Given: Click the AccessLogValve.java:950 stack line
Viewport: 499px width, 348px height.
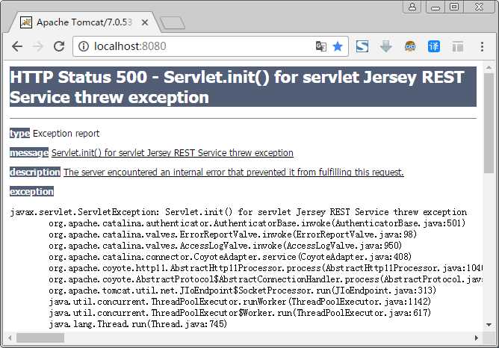Looking at the screenshot, I should tap(226, 246).
